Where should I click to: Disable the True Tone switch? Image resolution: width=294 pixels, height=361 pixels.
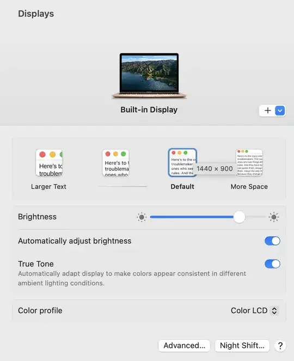pyautogui.click(x=272, y=264)
